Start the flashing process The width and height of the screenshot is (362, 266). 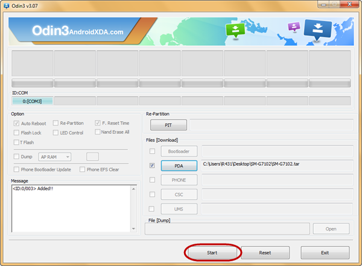click(x=212, y=253)
